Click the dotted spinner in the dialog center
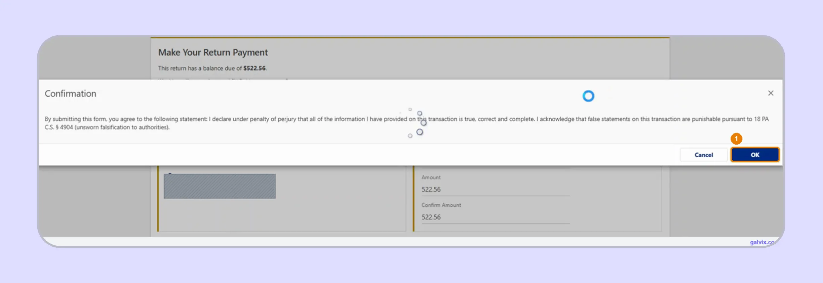Image resolution: width=823 pixels, height=283 pixels. point(416,123)
